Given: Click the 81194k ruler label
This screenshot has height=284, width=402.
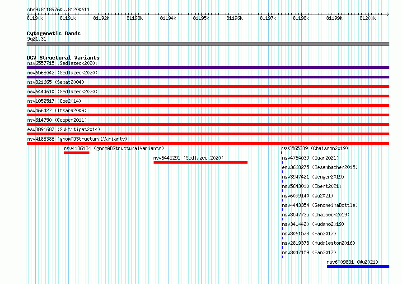Looking at the screenshot, I should [168, 18].
